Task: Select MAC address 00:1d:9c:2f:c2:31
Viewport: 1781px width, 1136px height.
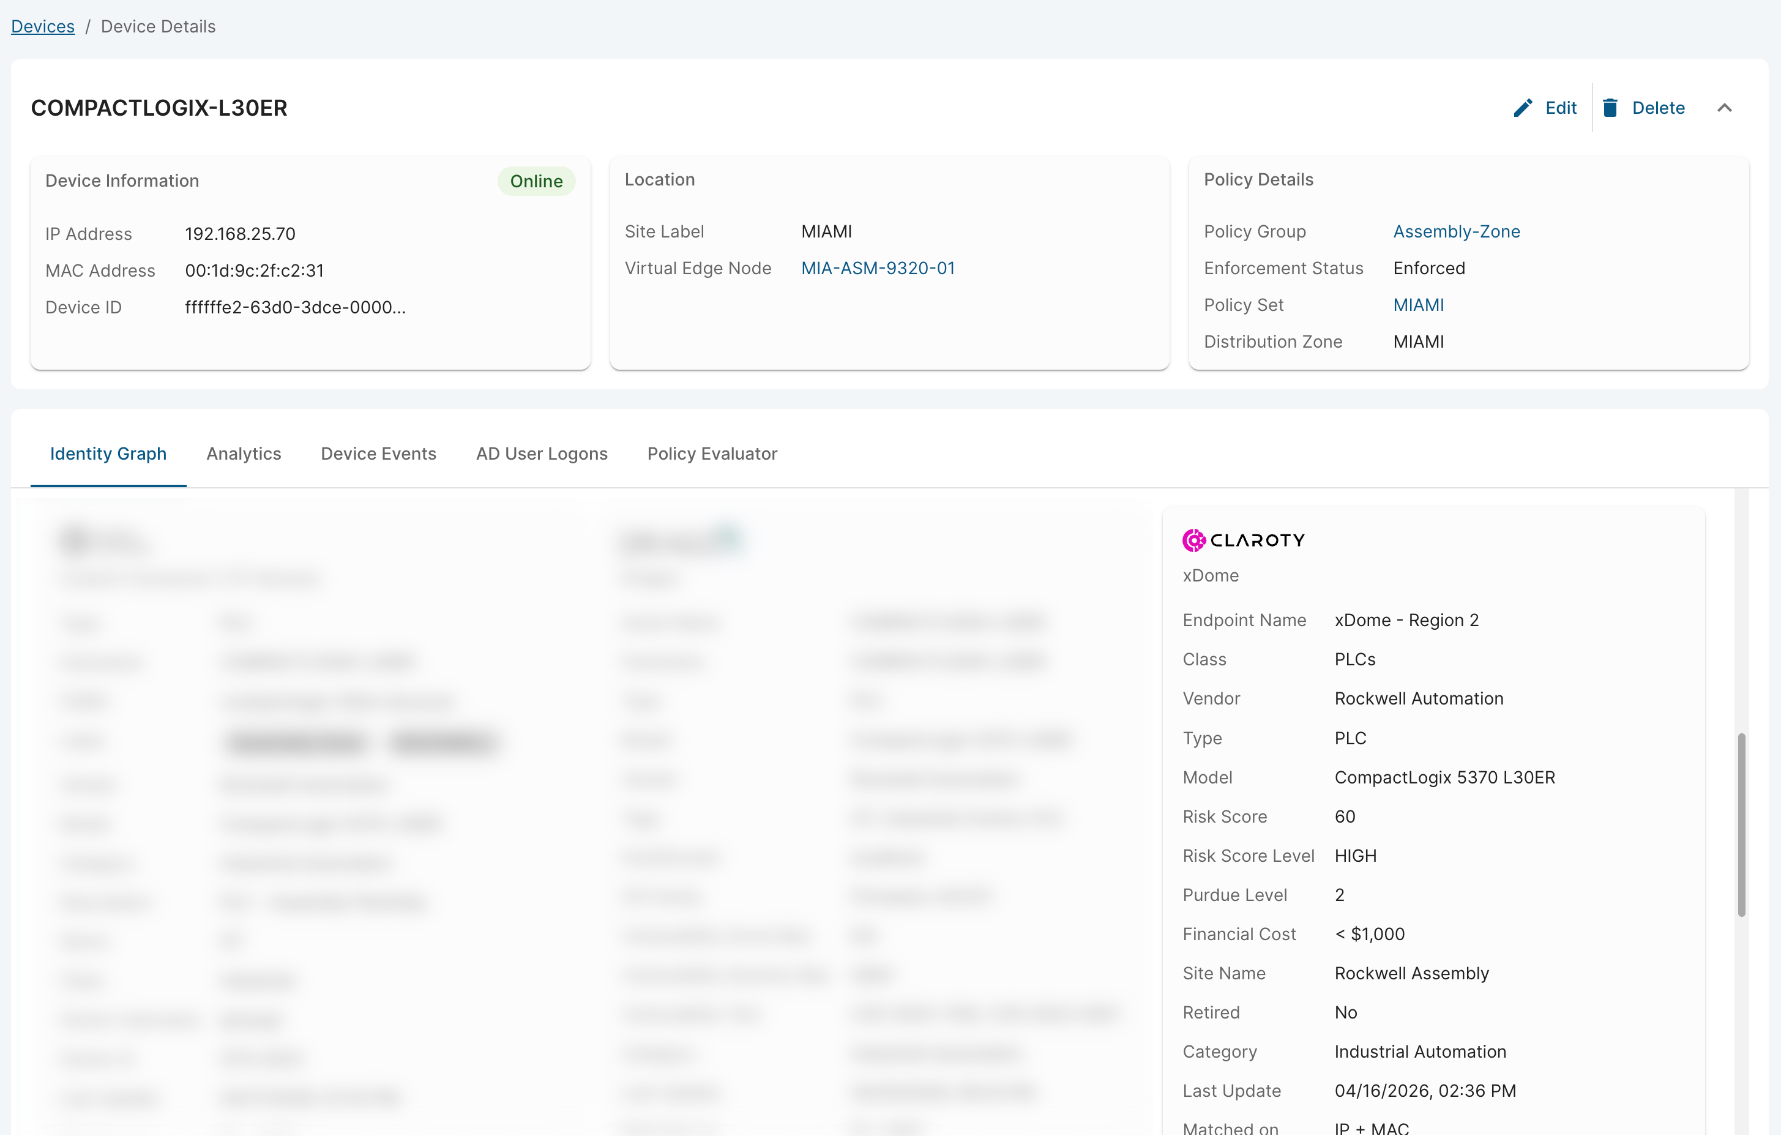Action: tap(255, 271)
